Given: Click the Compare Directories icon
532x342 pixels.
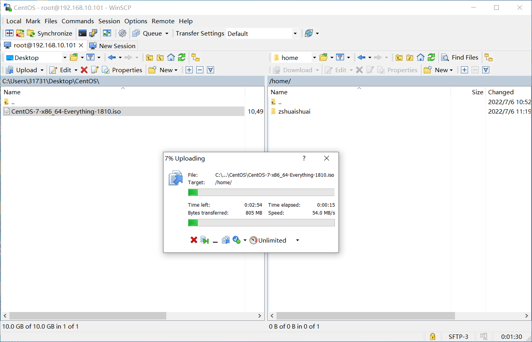Looking at the screenshot, I should pos(9,33).
